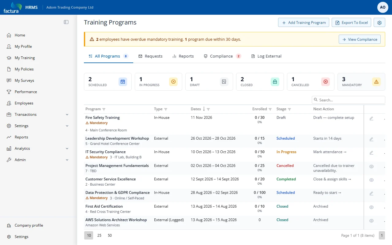
Task: Open the table settings gear icon
Action: pos(379,23)
